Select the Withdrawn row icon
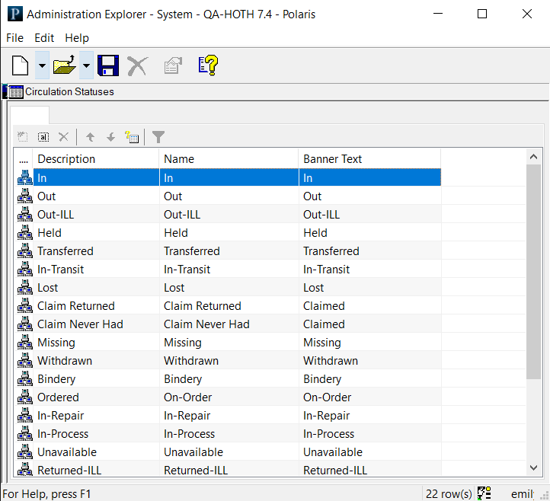 pyautogui.click(x=24, y=361)
